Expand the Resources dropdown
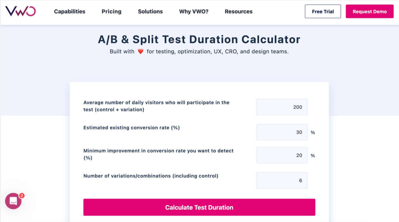The image size is (399, 222). 238,11
